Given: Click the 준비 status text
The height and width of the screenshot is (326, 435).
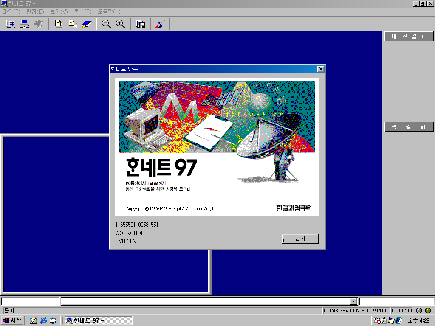Looking at the screenshot, I should tap(9, 310).
